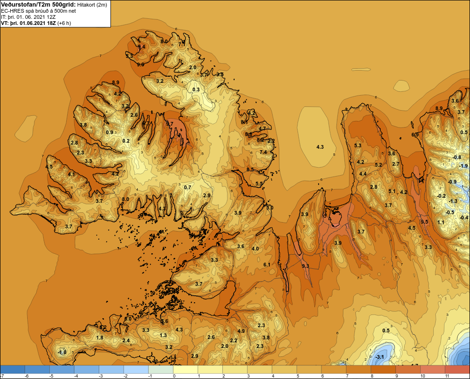This screenshot has height=379, width=470.
Task: Click the '4.7' temperature value
Action: pyautogui.click(x=262, y=129)
